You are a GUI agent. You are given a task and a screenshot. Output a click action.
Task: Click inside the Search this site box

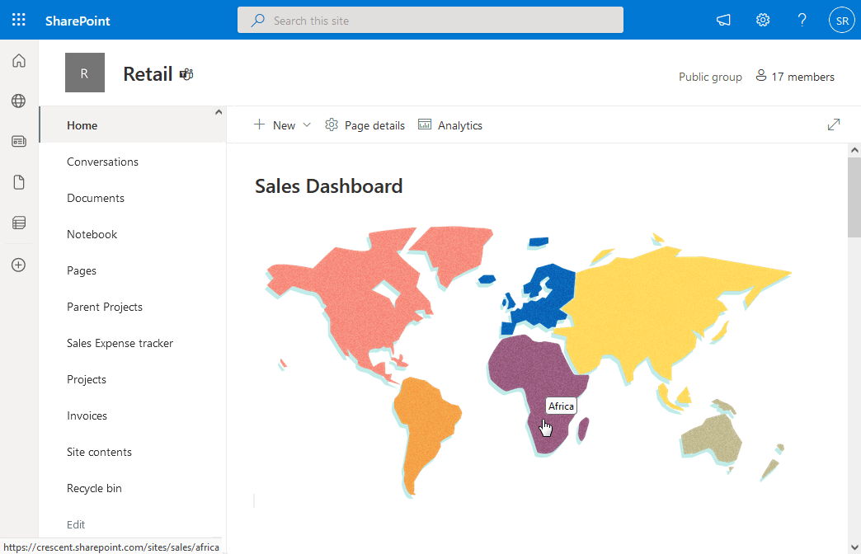[430, 20]
